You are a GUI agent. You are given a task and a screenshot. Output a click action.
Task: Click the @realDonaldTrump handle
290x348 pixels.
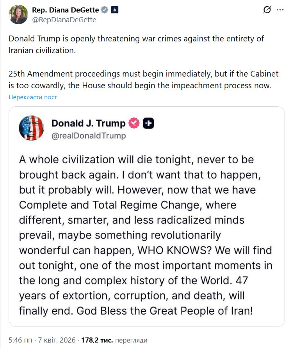pos(89,136)
